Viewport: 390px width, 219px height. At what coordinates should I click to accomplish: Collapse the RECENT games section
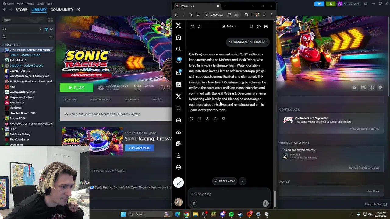2,45
